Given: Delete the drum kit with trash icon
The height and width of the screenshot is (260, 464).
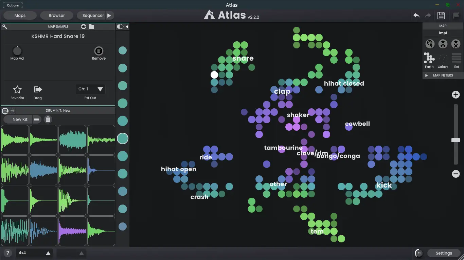Looking at the screenshot, I should click(48, 119).
